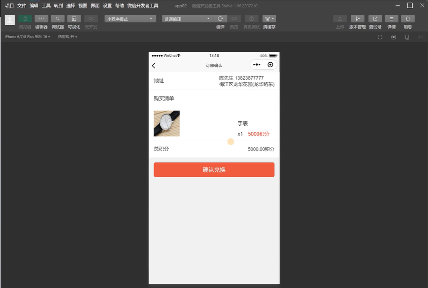Viewport: 428px width, 288px height.
Task: Open 版本管理 version control icon
Action: click(x=357, y=19)
